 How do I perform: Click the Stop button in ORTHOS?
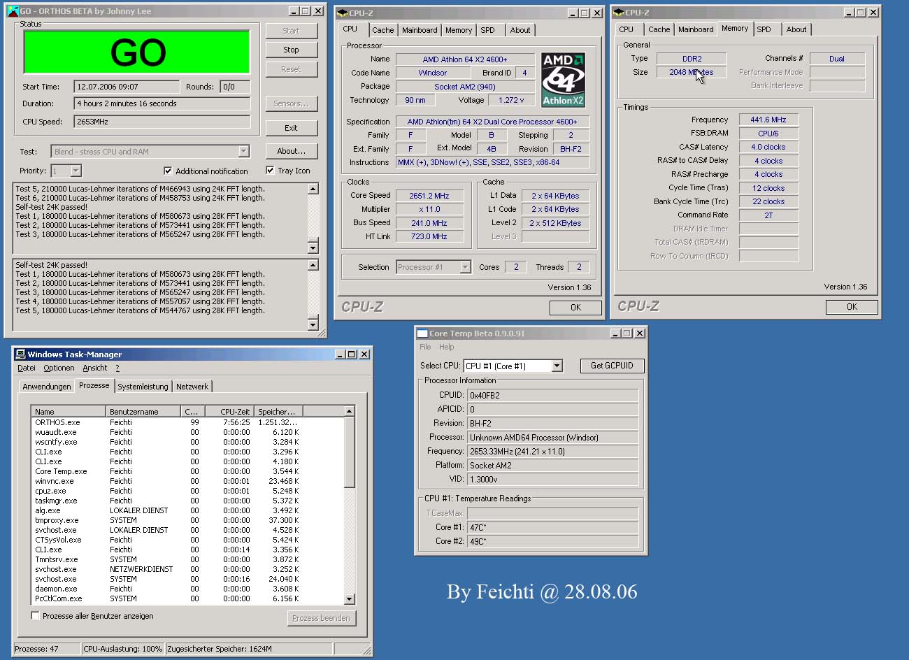click(x=292, y=50)
